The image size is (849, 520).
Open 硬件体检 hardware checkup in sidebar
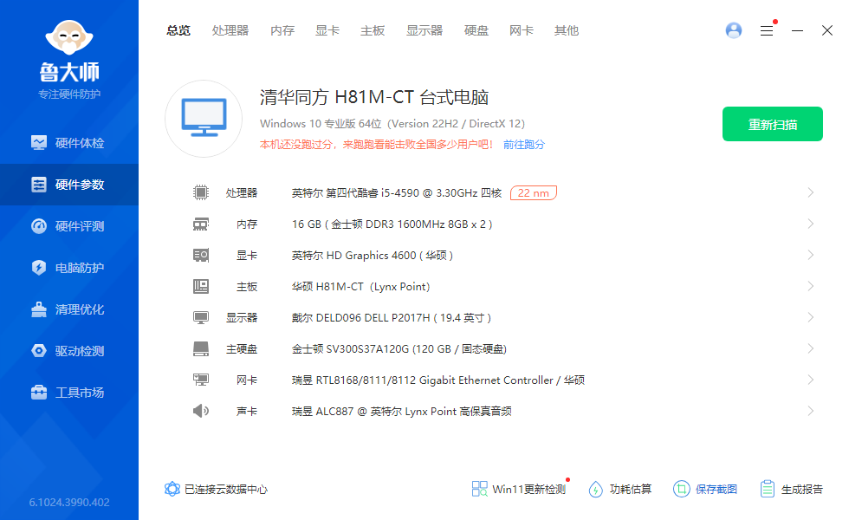coord(68,143)
